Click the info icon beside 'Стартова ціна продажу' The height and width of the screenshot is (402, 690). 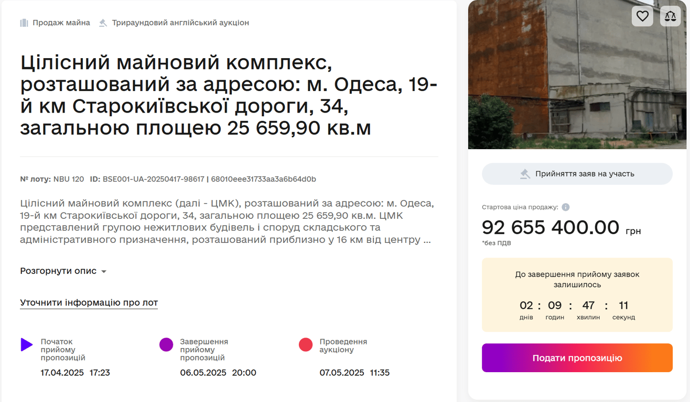[x=565, y=207]
